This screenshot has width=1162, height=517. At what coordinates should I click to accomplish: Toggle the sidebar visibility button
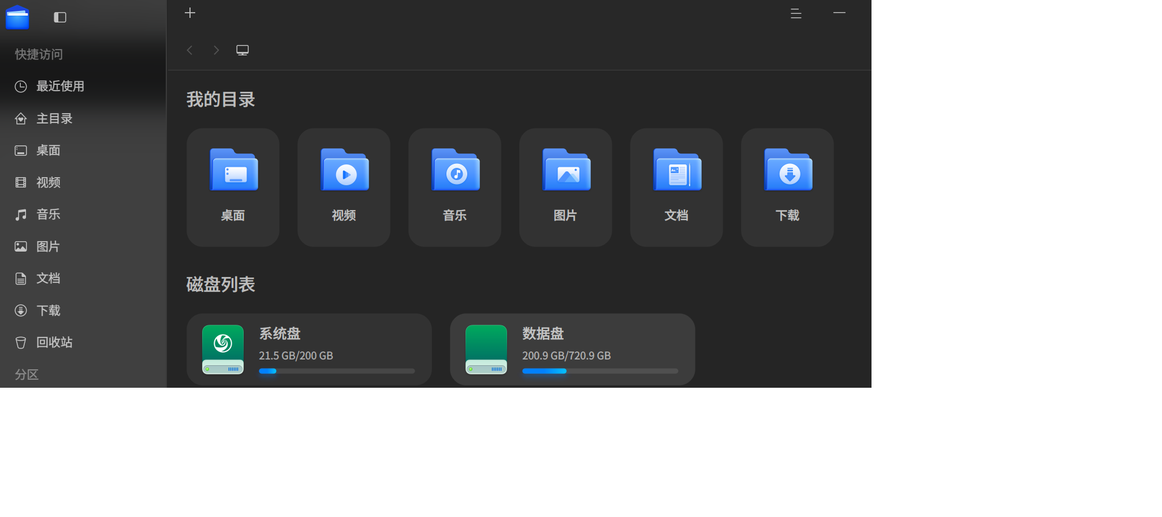pos(60,17)
